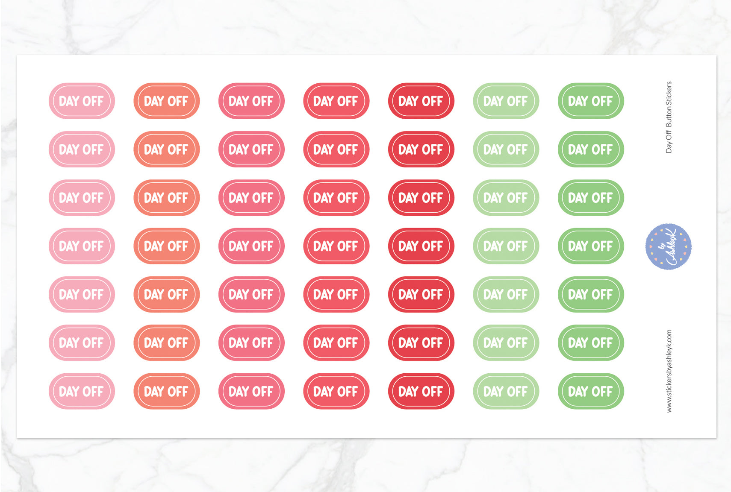Viewport: 731px width, 492px height.
Task: Click the top-row bright red DAY OFF sticker
Action: [336, 101]
